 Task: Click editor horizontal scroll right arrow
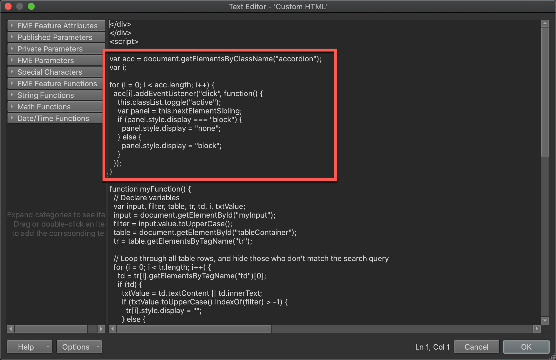[537, 329]
